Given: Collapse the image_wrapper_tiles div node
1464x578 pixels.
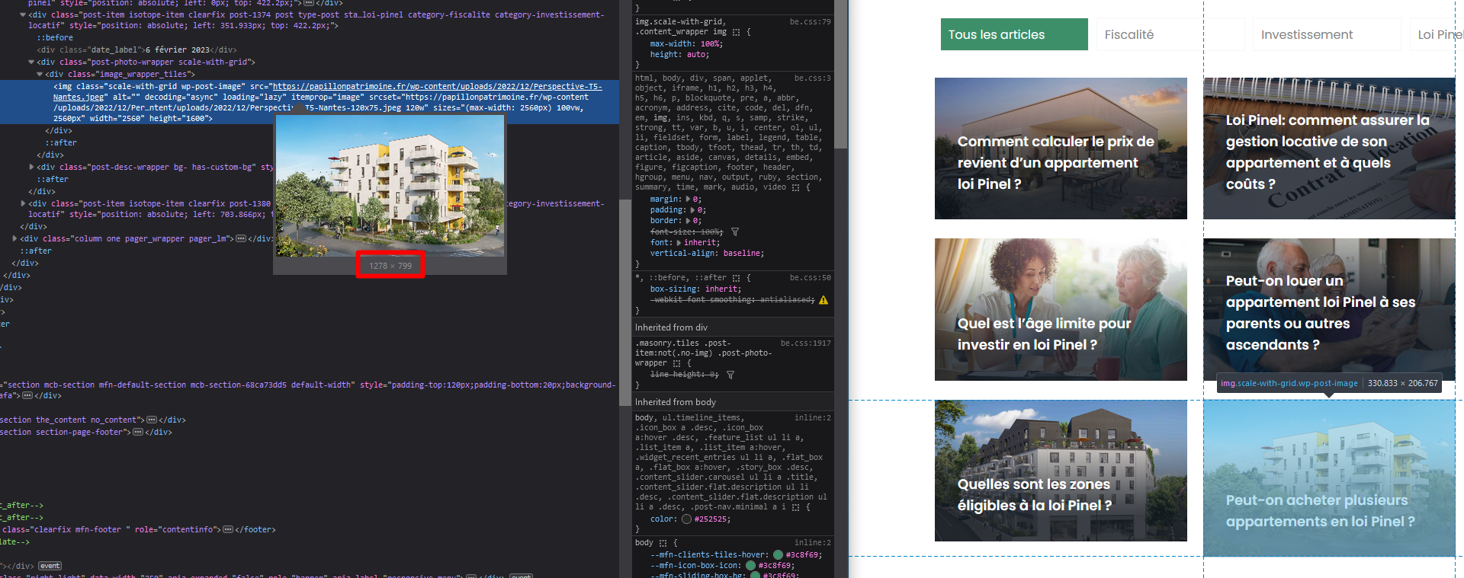Looking at the screenshot, I should click(40, 74).
